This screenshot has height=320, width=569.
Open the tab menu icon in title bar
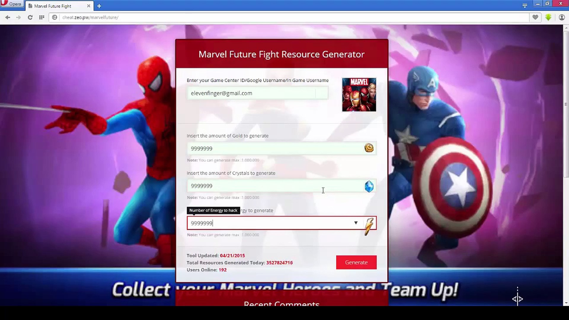tap(525, 5)
